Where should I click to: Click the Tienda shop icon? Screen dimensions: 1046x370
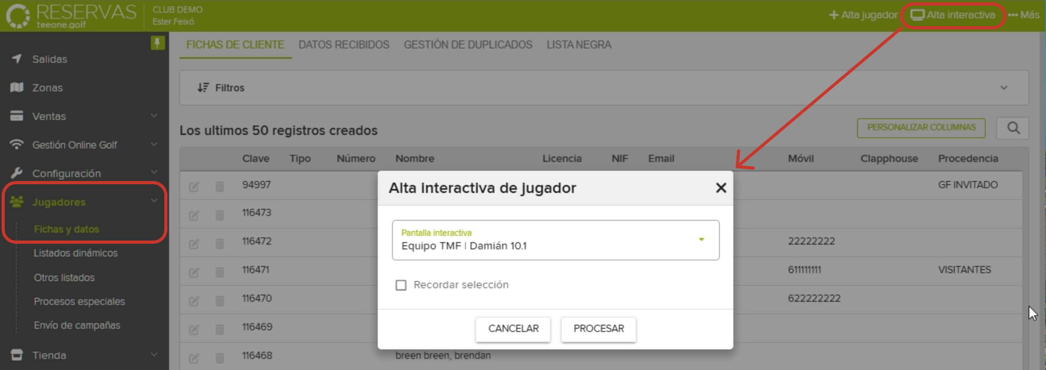tap(17, 355)
